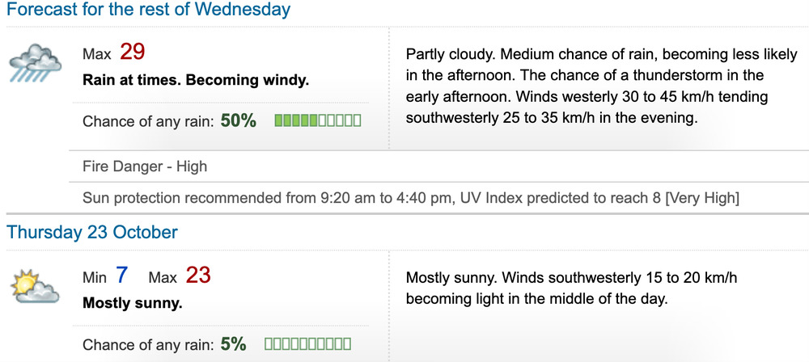Click the partly sunny weather icon
The width and height of the screenshot is (809, 362).
[35, 286]
